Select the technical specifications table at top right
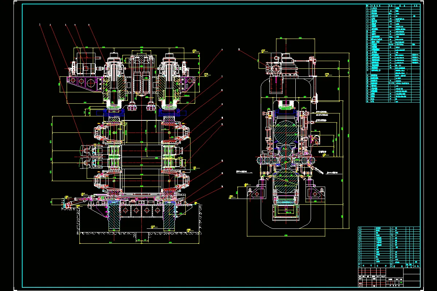The width and height of the screenshot is (437, 291). pyautogui.click(x=393, y=54)
